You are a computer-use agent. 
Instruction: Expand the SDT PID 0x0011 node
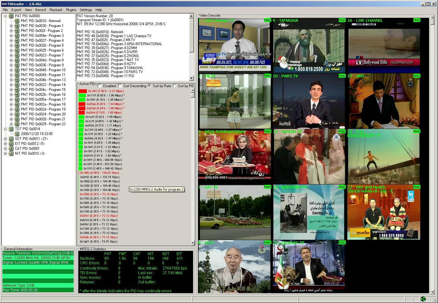(5, 139)
